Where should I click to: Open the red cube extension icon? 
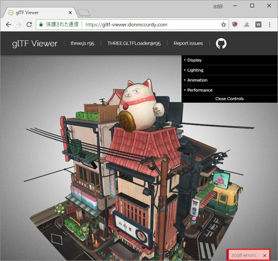click(x=235, y=24)
